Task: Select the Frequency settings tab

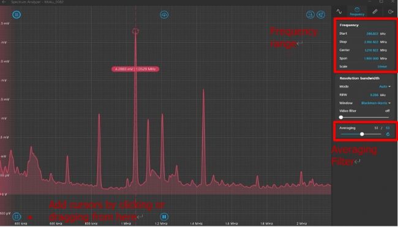Action: 357,12
